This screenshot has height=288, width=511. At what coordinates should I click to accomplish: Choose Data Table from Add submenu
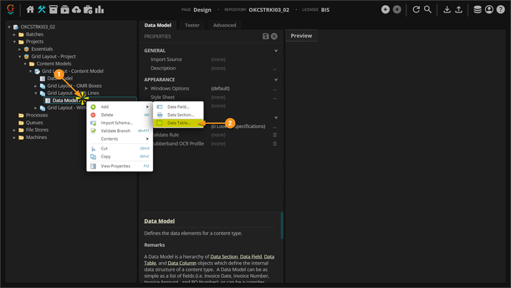click(179, 123)
